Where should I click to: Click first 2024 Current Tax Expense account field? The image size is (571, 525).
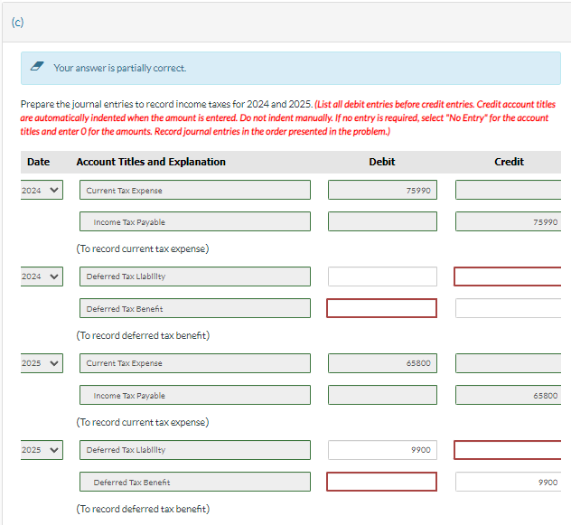[195, 190]
